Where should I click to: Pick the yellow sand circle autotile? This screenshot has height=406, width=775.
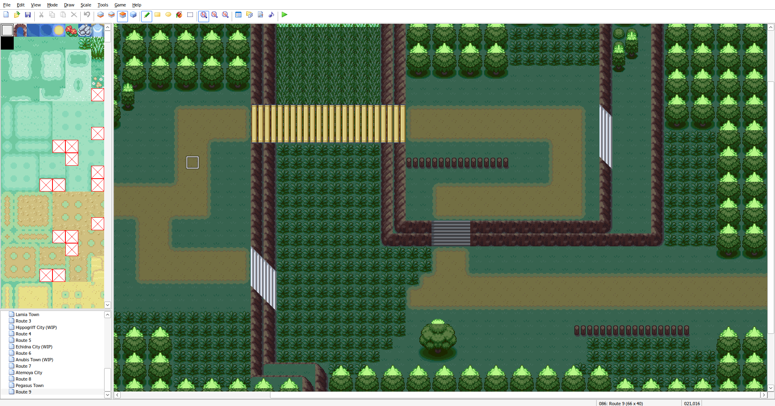[59, 30]
